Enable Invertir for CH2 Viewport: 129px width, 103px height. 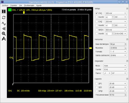click(x=97, y=25)
